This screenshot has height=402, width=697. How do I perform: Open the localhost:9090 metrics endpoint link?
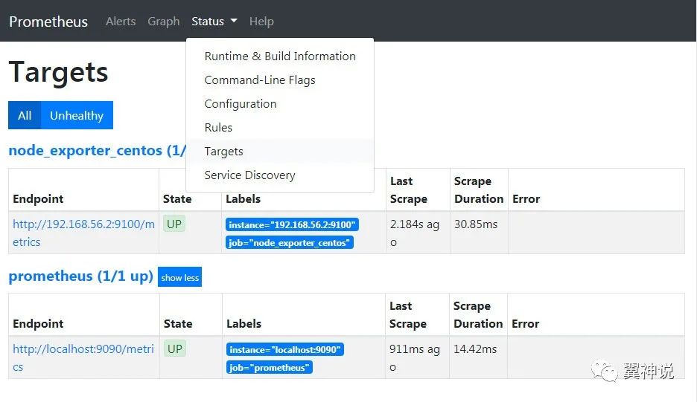tap(83, 349)
